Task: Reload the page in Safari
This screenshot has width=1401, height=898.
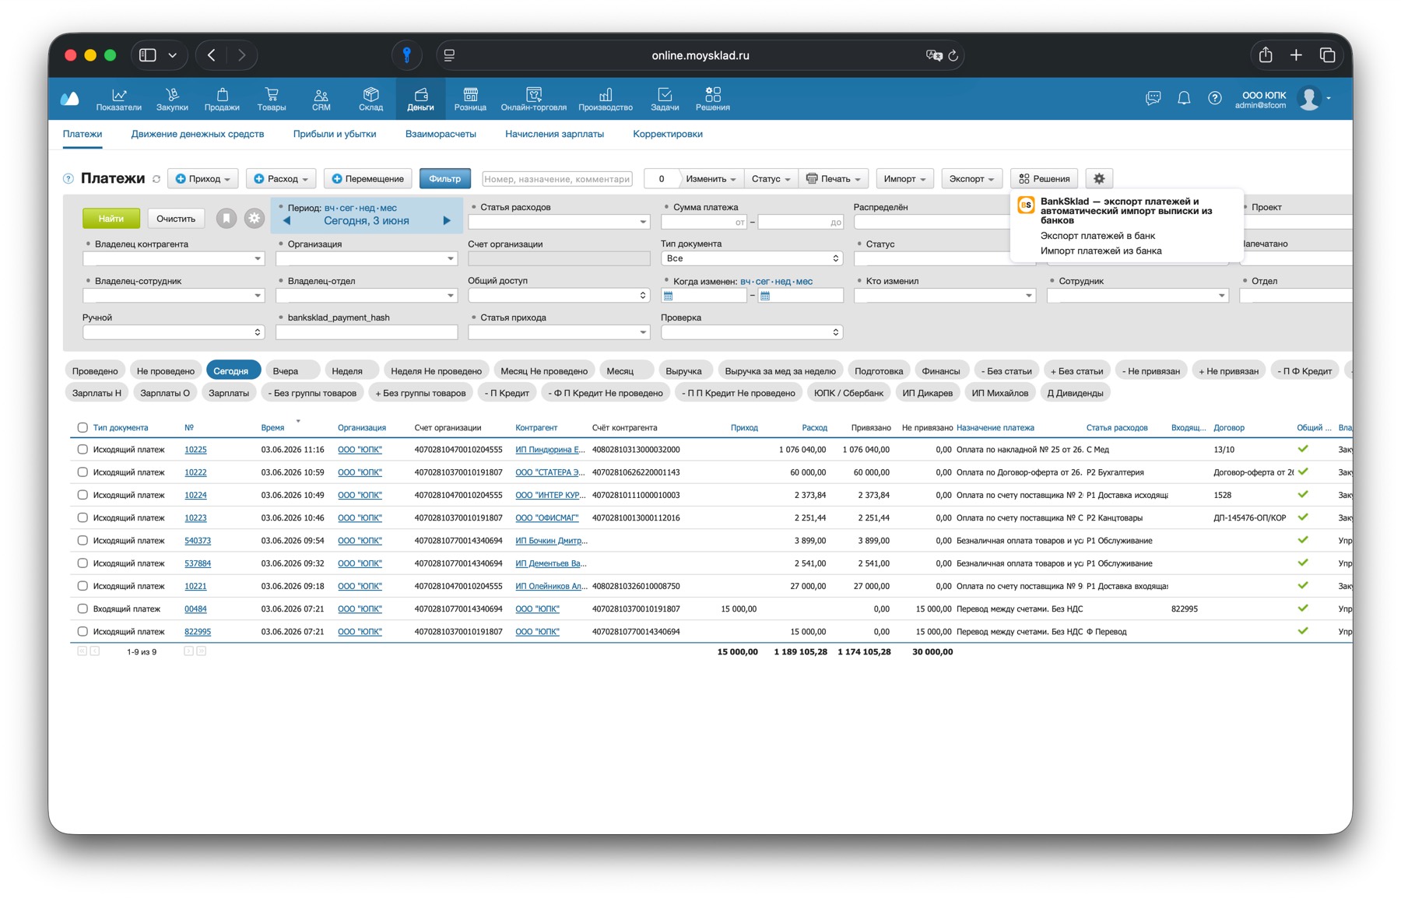Action: tap(953, 55)
